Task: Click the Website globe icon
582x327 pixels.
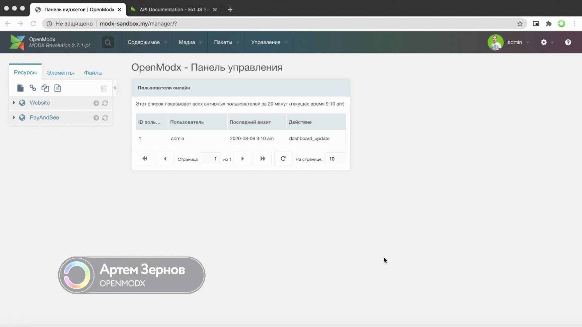Action: point(22,103)
